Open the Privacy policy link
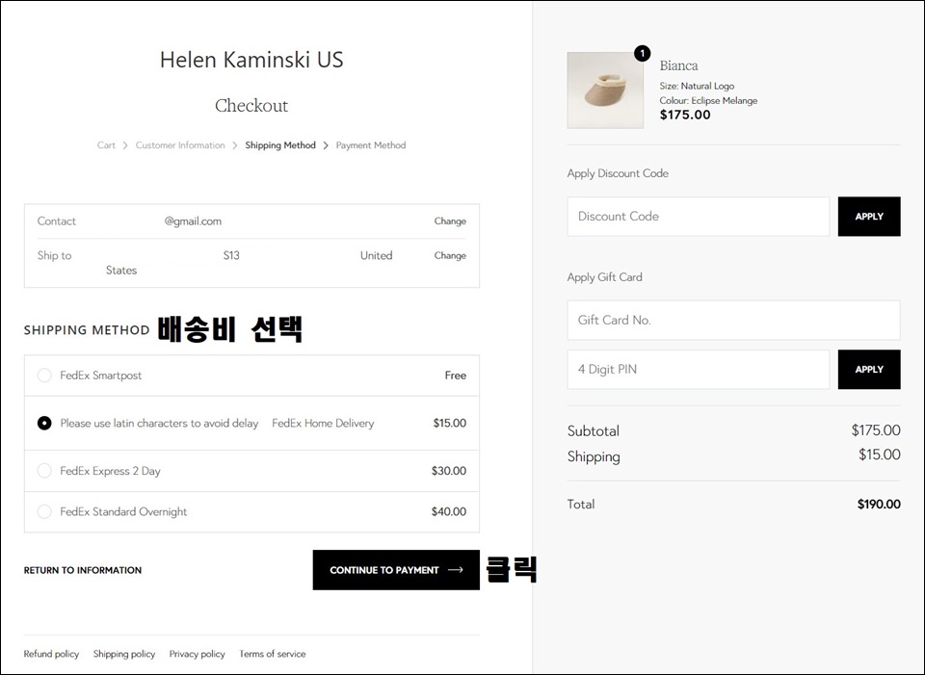Image resolution: width=925 pixels, height=675 pixels. tap(197, 654)
